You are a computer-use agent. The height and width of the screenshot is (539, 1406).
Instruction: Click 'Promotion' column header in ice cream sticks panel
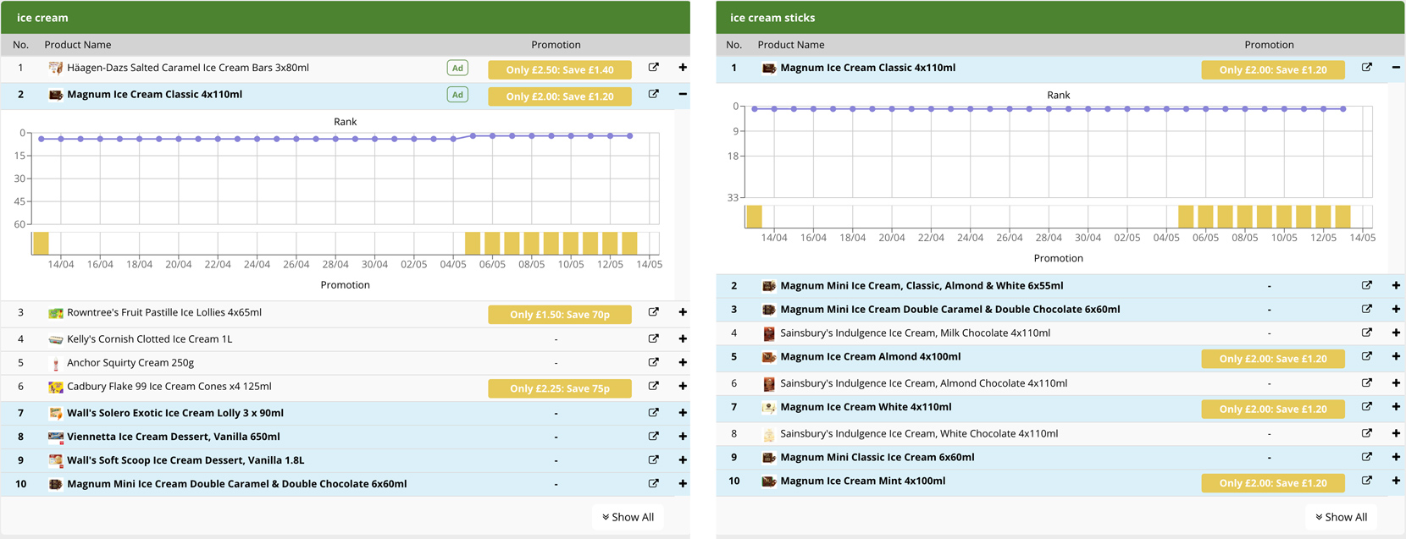point(1269,45)
